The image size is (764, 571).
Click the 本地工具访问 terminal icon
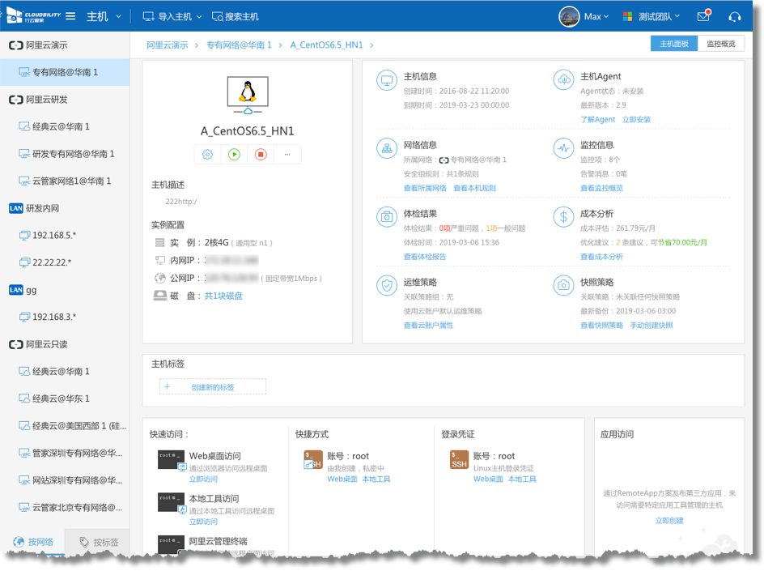(x=172, y=503)
